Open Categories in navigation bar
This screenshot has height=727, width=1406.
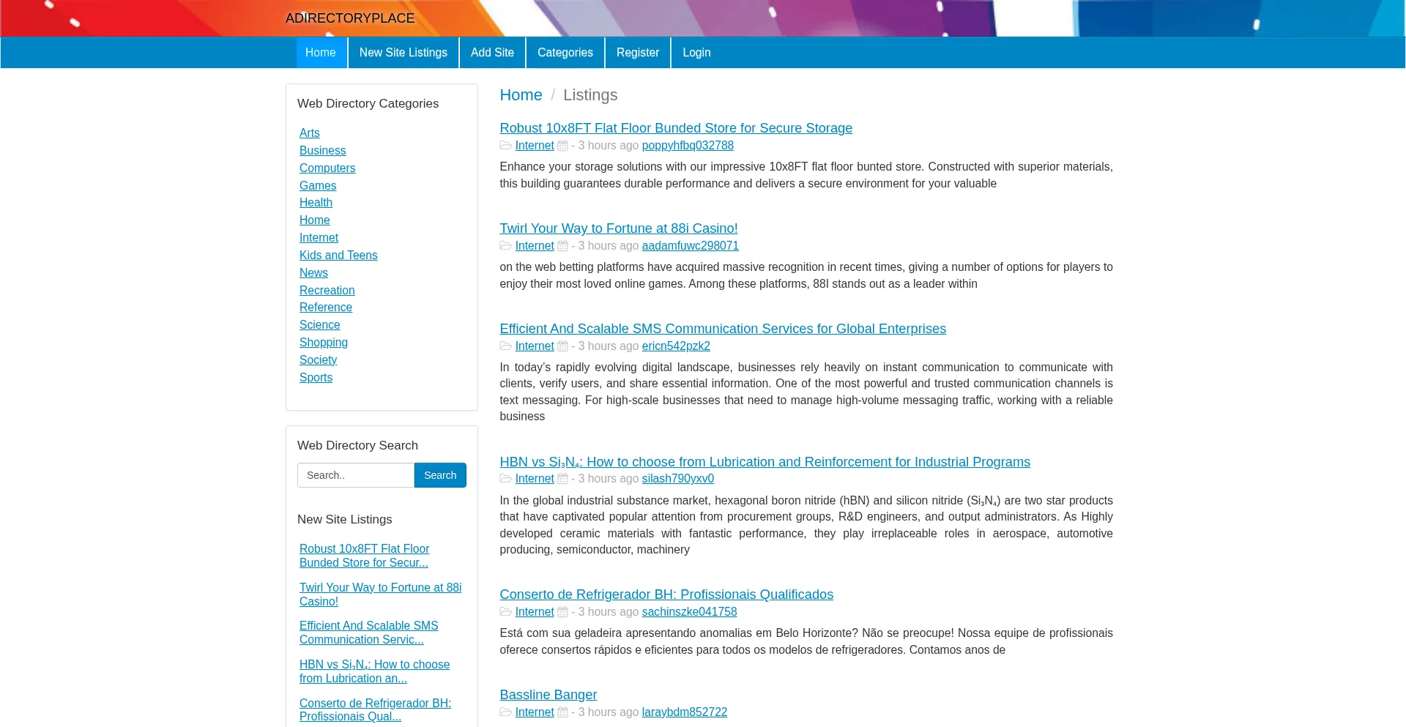pos(565,53)
